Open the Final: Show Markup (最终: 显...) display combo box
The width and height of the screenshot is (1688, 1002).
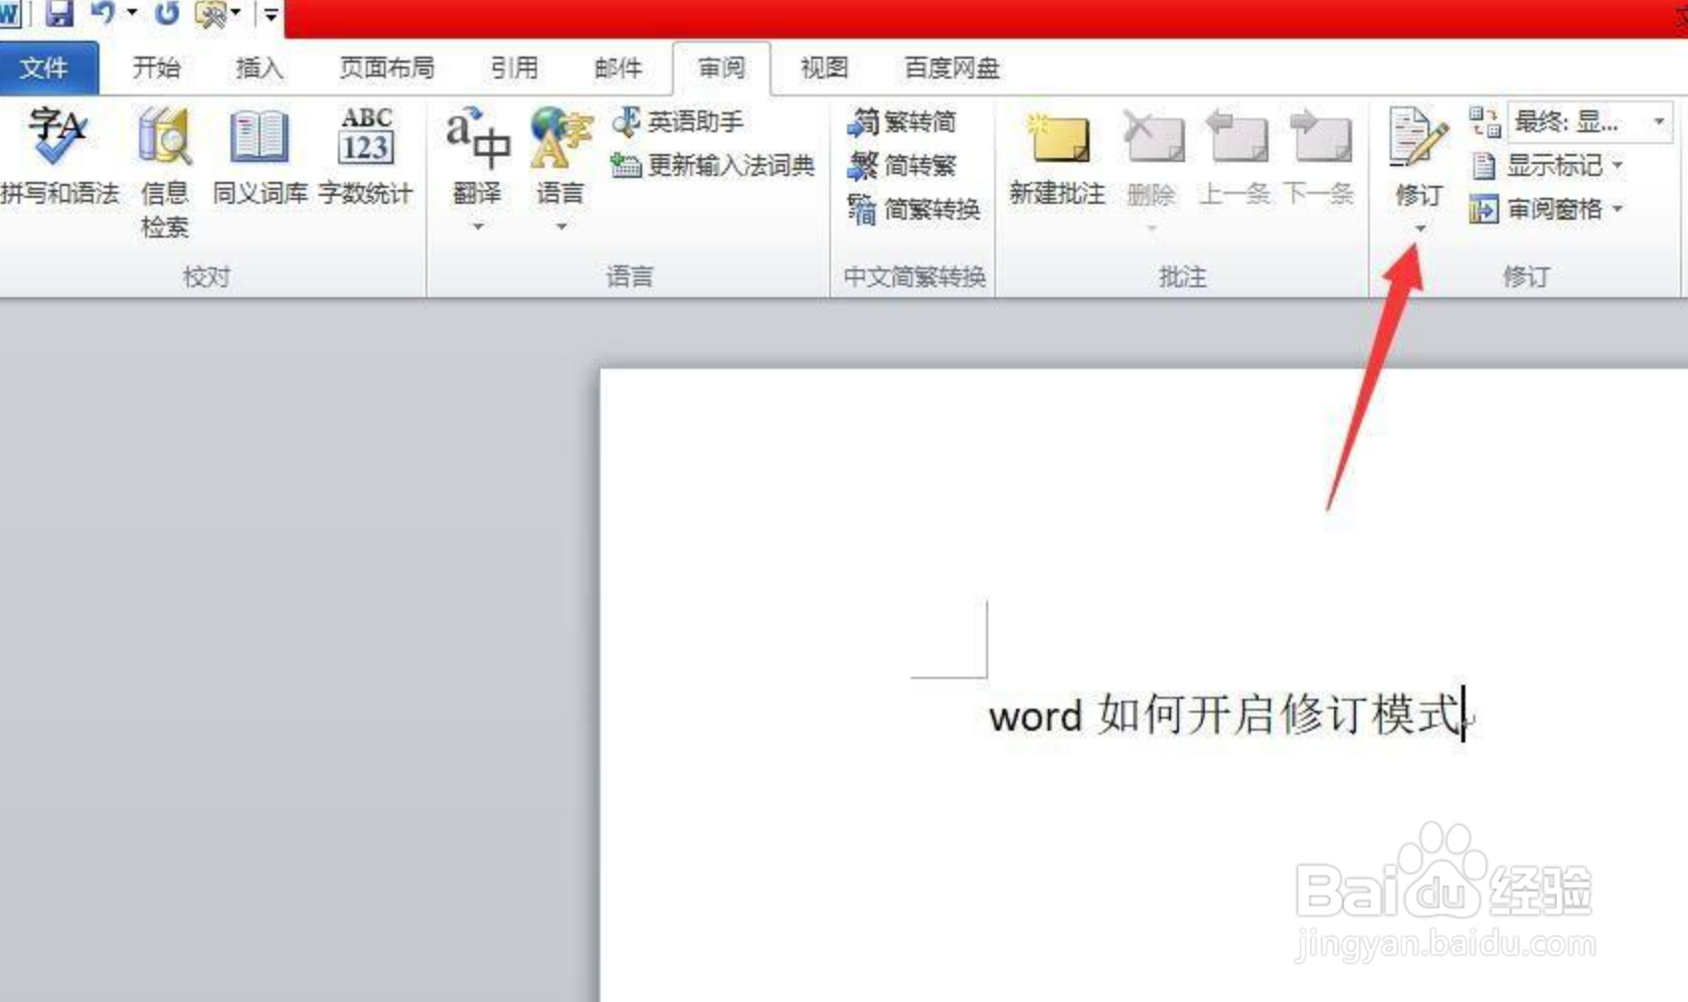click(x=1589, y=121)
